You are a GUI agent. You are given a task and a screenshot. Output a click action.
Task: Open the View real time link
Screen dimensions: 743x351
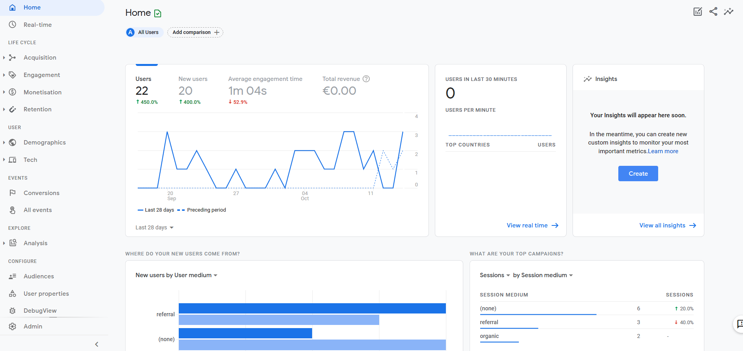[x=532, y=225]
